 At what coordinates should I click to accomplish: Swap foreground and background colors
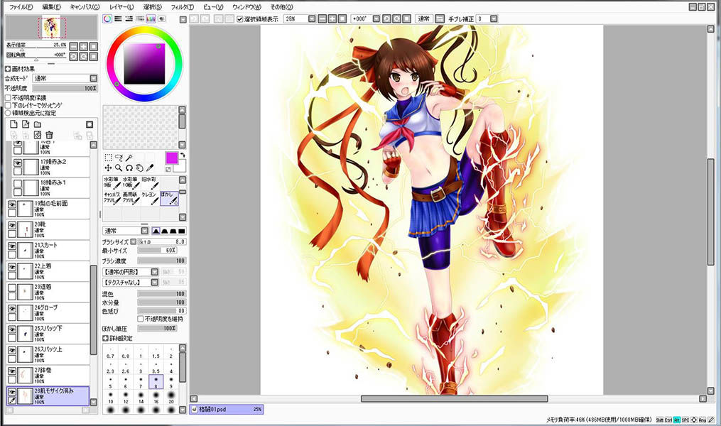(183, 155)
